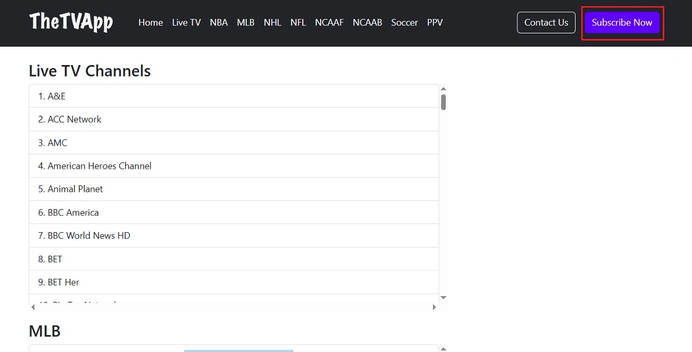
Task: Open the NHL section
Action: [x=272, y=22]
